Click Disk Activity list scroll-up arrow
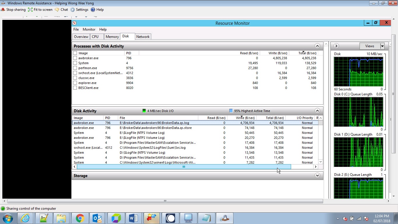Screen dimensions: 398x224 [320, 118]
